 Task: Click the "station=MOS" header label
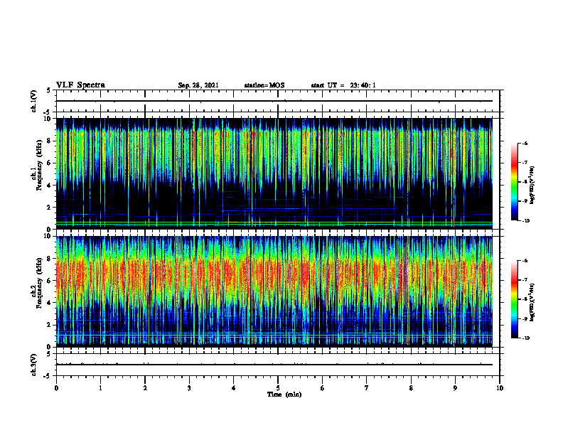pyautogui.click(x=264, y=85)
